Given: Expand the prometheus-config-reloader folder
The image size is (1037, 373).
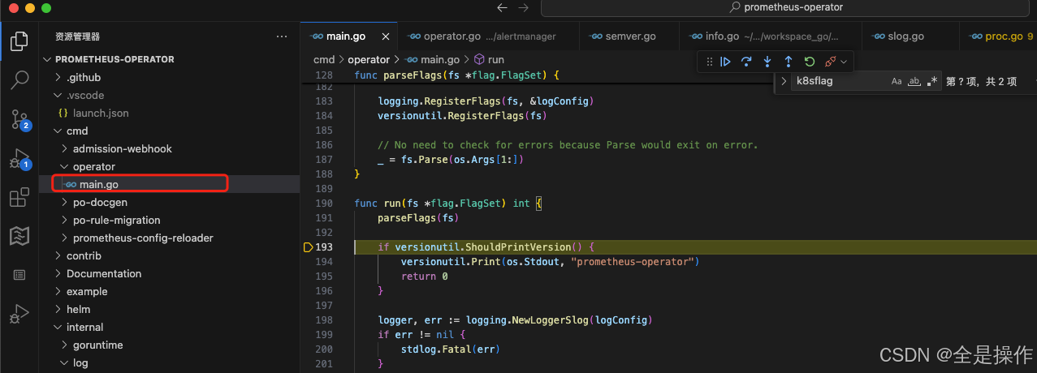Looking at the screenshot, I should pos(169,238).
